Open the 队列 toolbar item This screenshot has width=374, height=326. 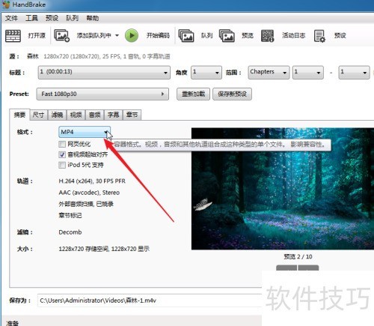206,35
